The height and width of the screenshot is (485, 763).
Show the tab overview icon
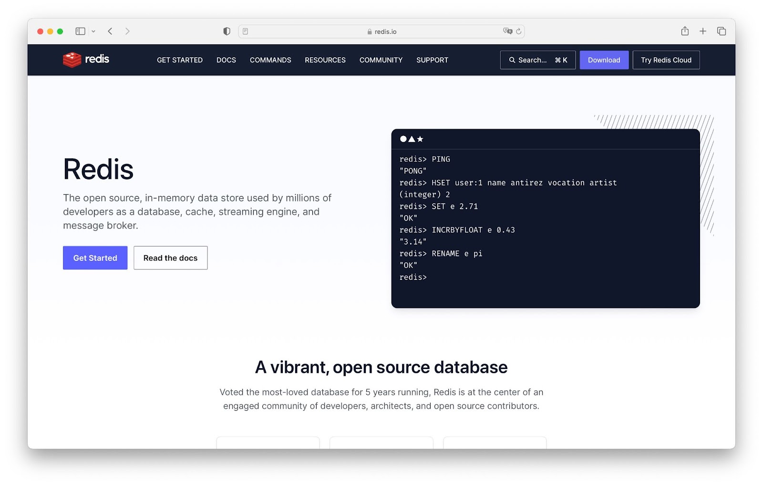pos(722,31)
